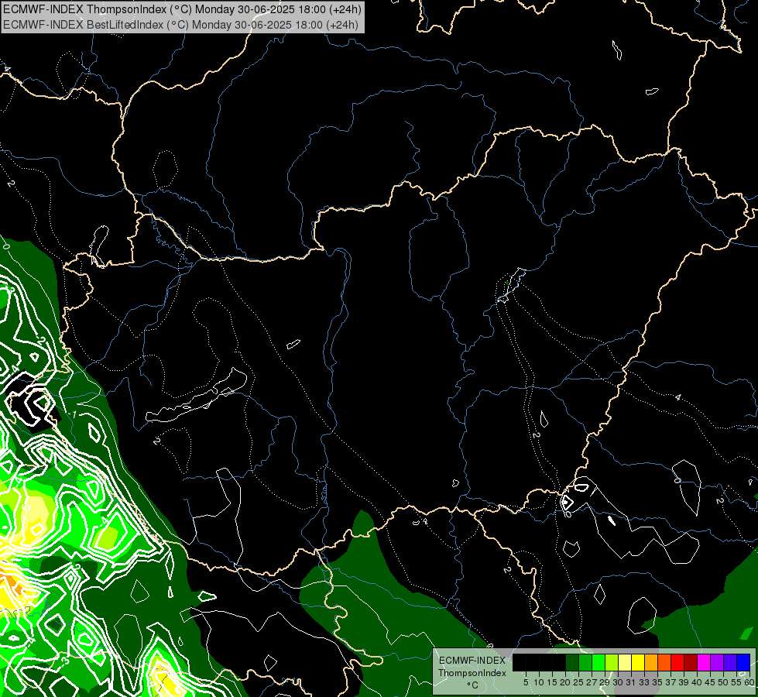Click the legend tick value 30
This screenshot has width=758, height=697.
(618, 682)
